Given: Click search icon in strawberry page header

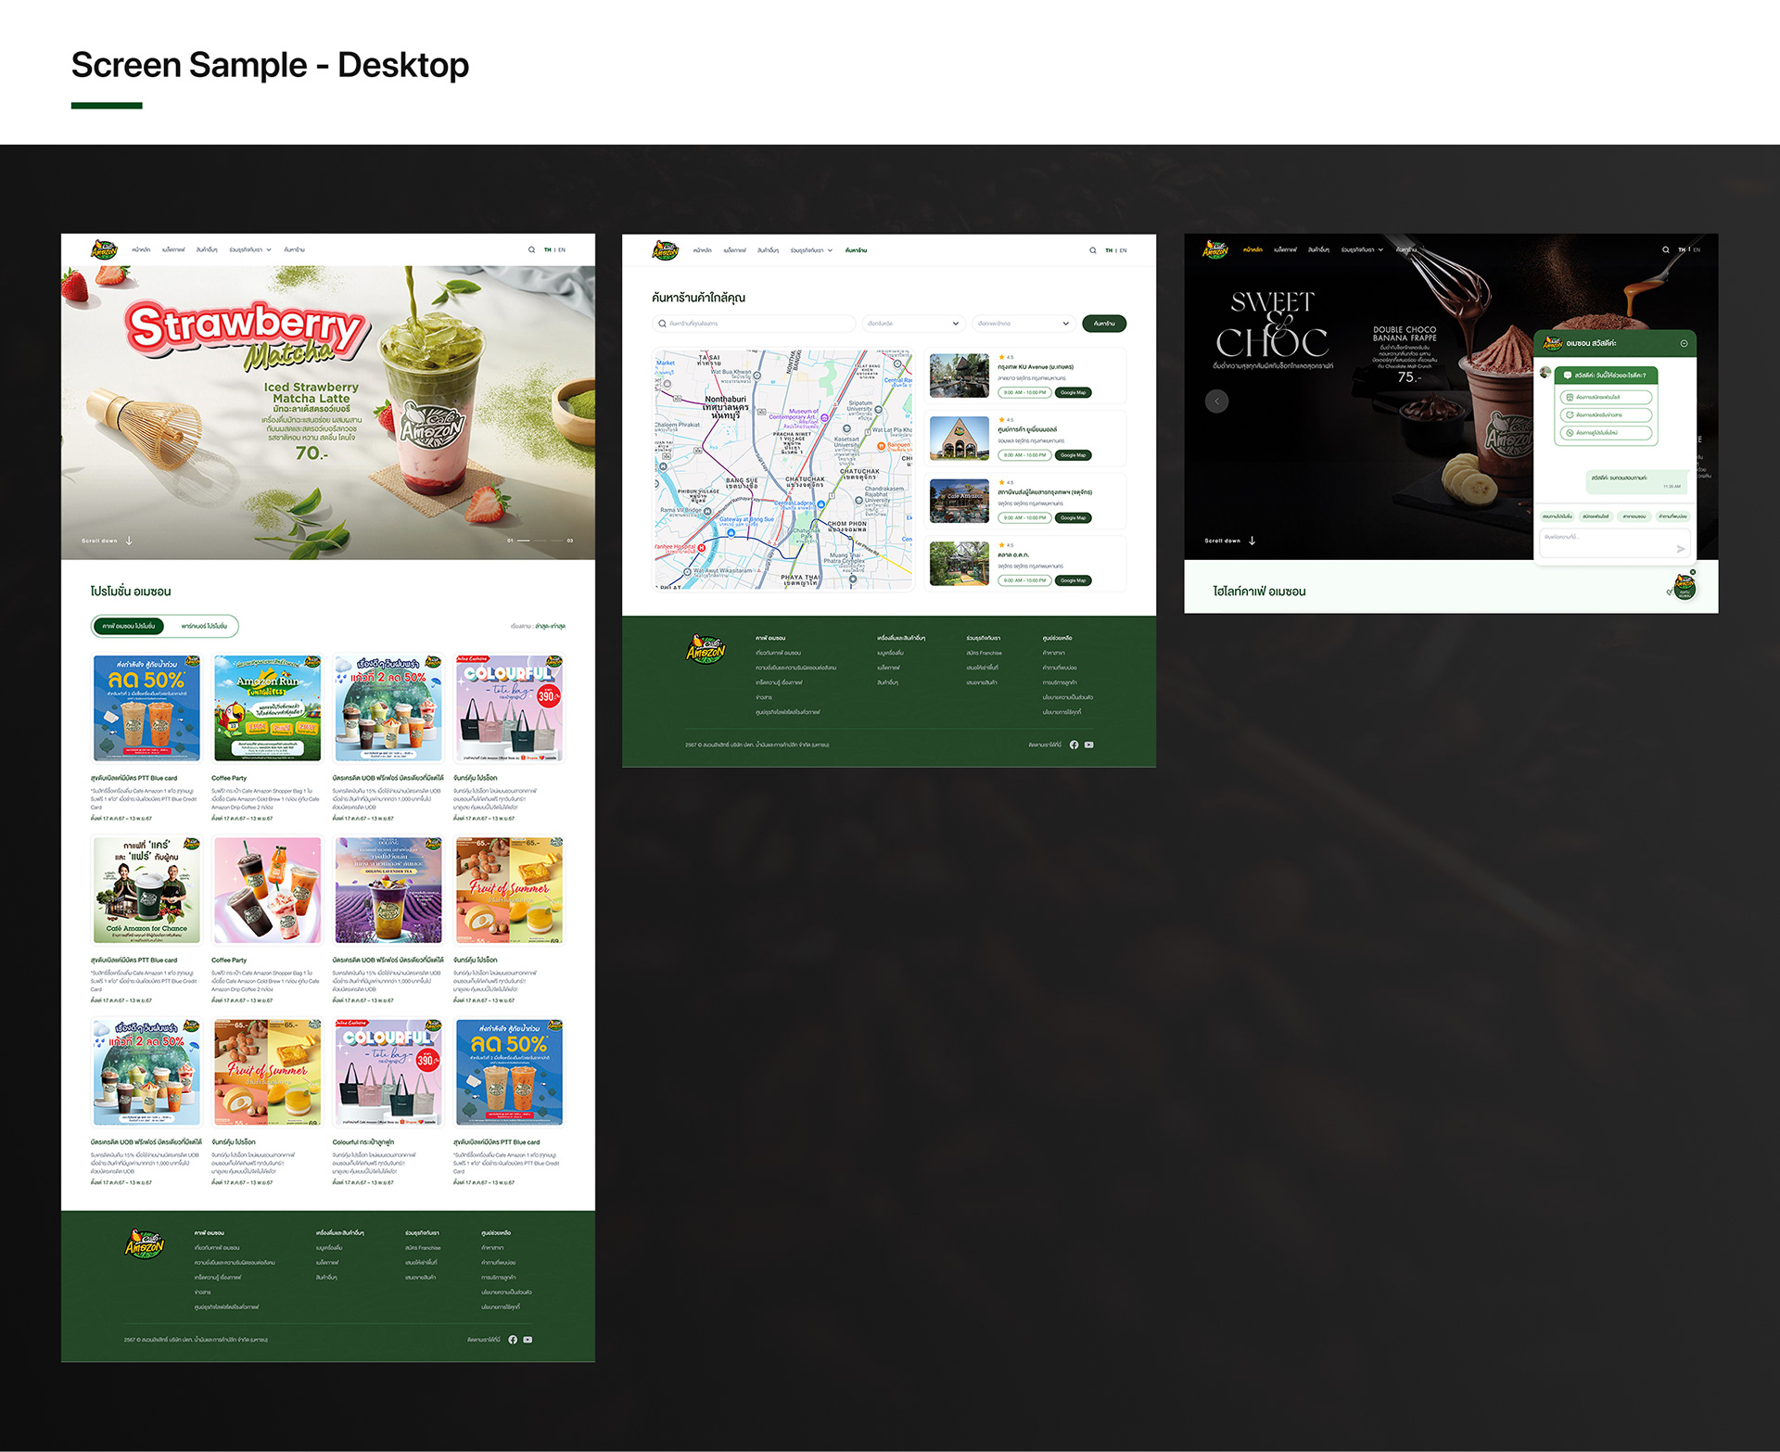Looking at the screenshot, I should (x=531, y=250).
